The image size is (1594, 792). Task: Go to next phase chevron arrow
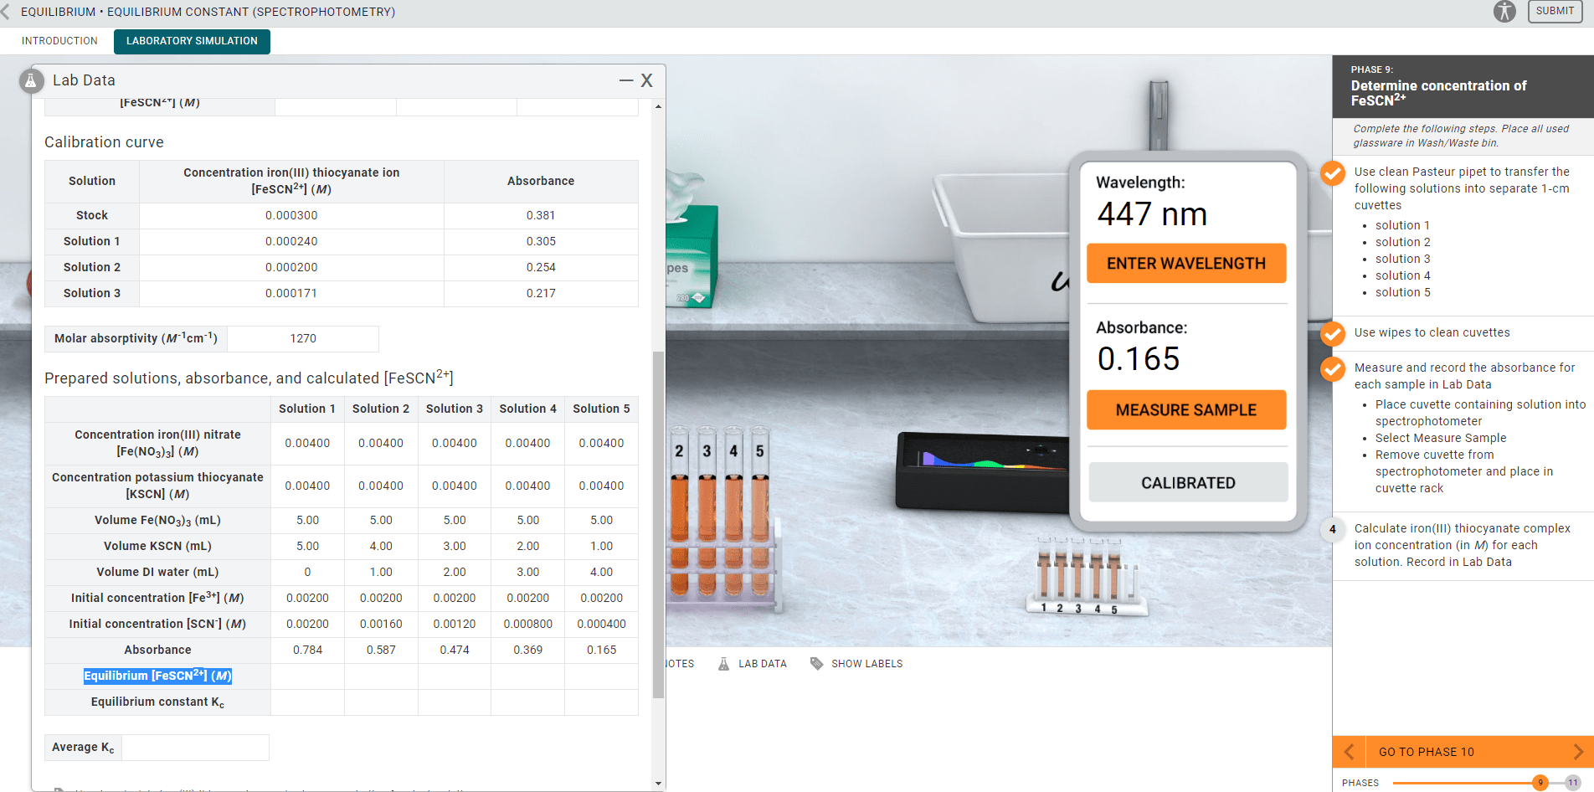1578,752
